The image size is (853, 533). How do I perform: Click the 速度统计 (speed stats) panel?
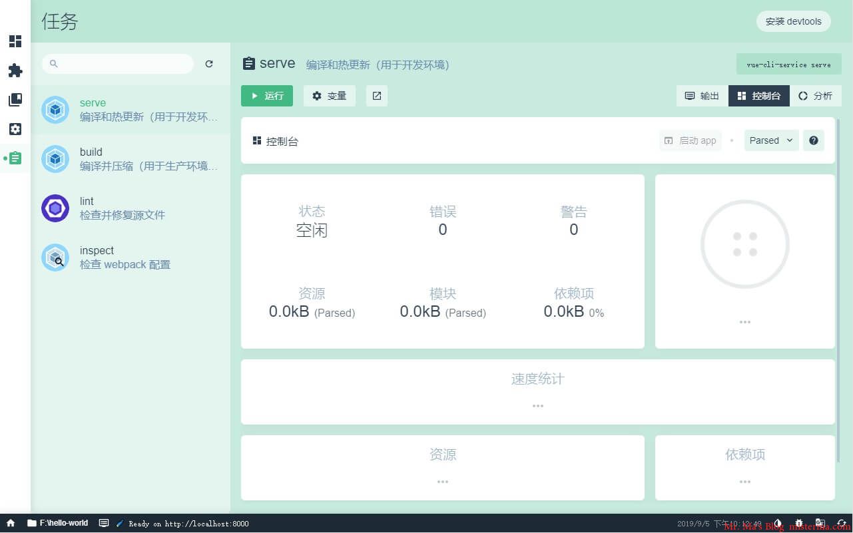tap(538, 392)
